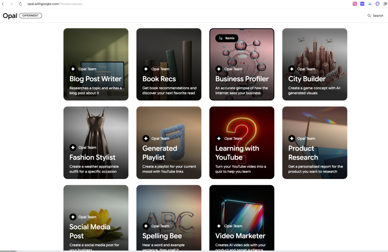The image size is (388, 252).
Task: Click the round face extension icon
Action: pyautogui.click(x=377, y=4)
